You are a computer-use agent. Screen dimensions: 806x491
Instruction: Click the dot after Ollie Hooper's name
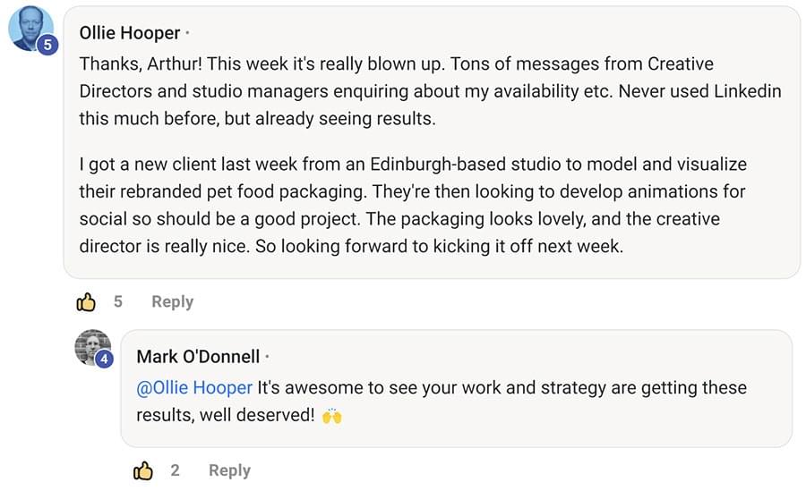(188, 33)
